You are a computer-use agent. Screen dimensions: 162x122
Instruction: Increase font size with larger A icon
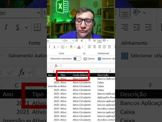coord(77,41)
